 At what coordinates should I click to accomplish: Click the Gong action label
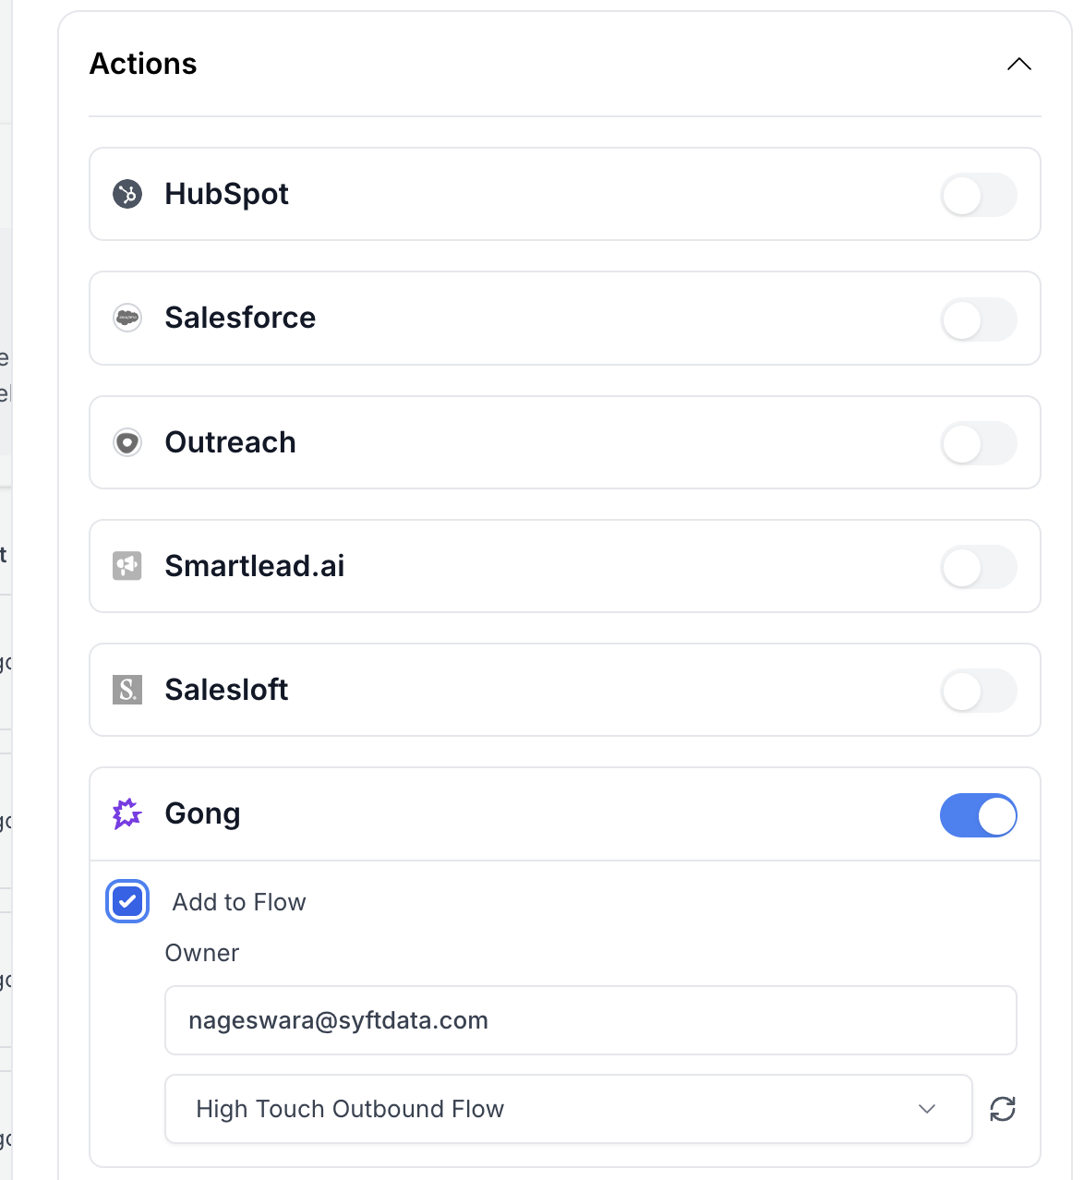click(202, 813)
